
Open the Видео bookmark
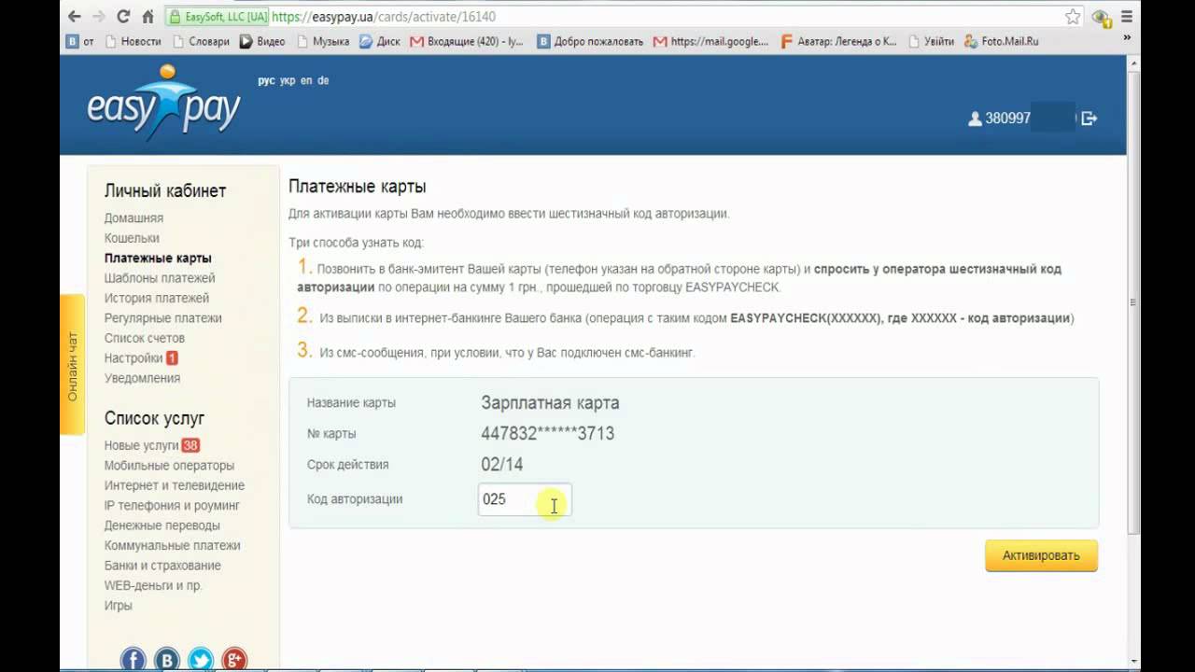262,41
